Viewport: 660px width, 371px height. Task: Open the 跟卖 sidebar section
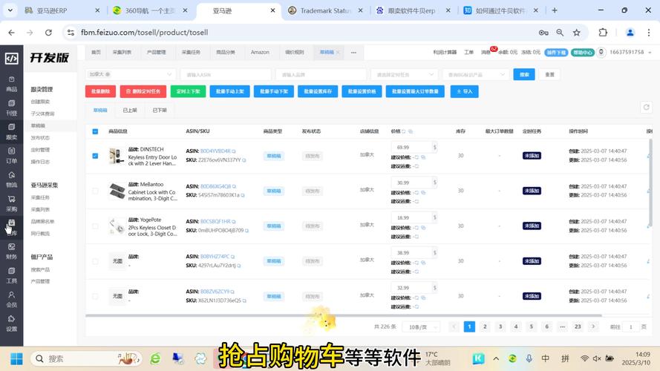coord(11,132)
